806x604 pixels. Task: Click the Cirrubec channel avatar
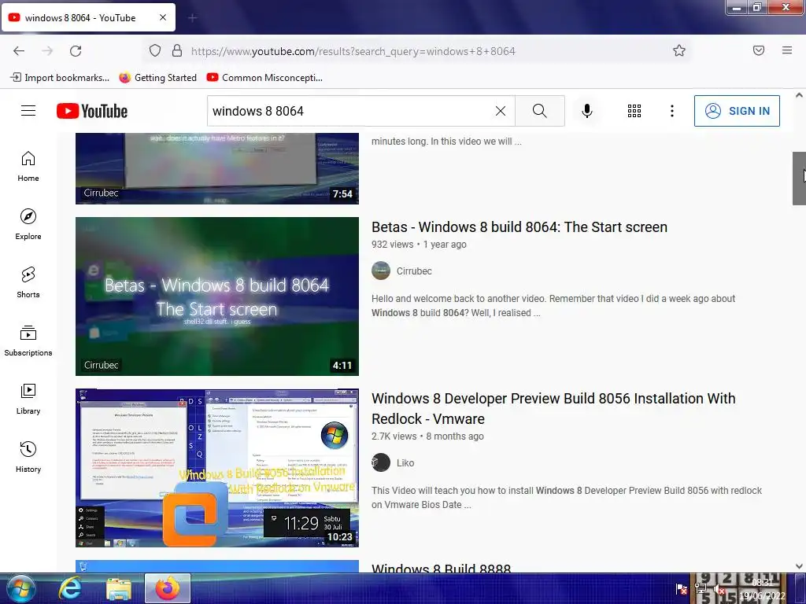tap(381, 271)
